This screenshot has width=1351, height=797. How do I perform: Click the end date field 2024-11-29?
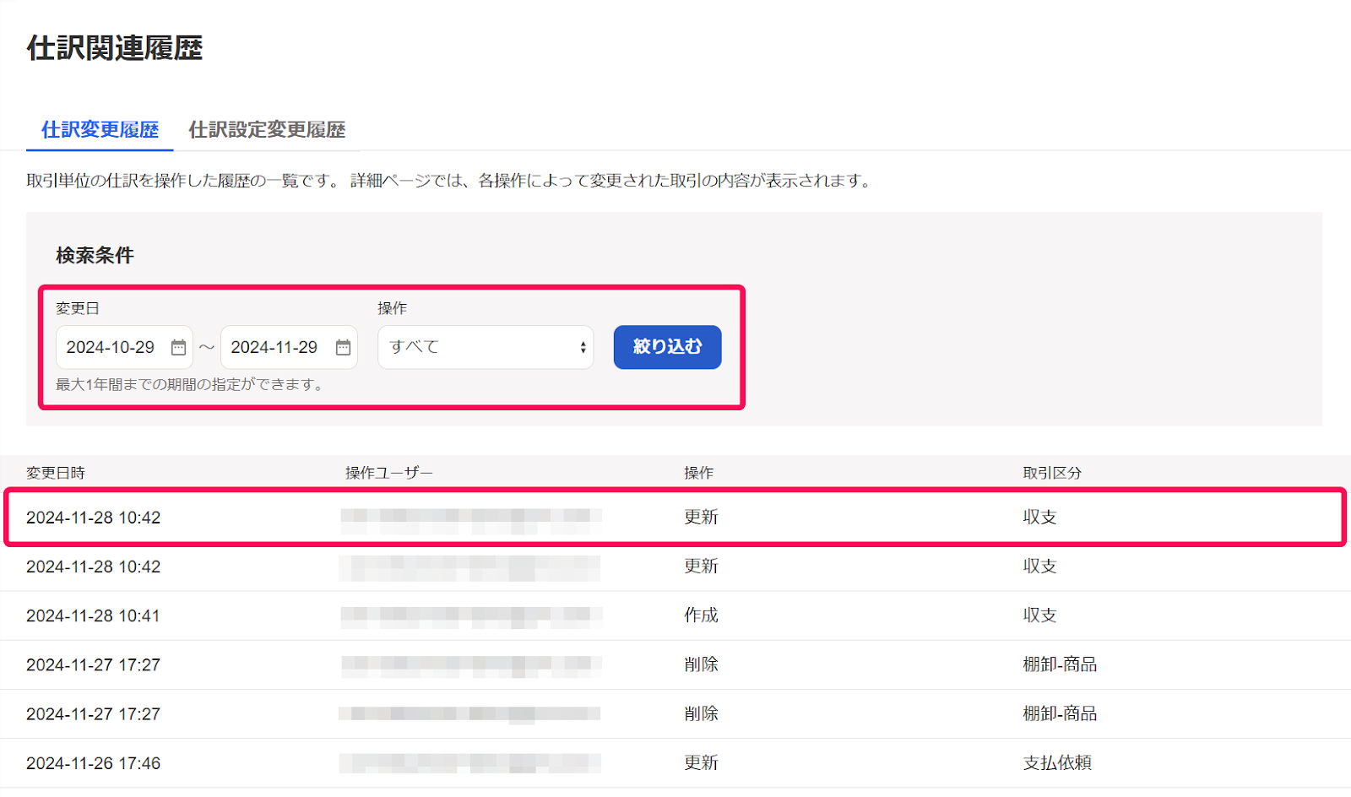pyautogui.click(x=274, y=348)
